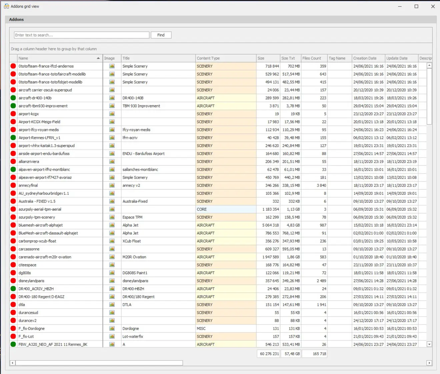This screenshot has width=440, height=374.
Task: Click the vertical scrollbar down arrow
Action: (x=429, y=344)
